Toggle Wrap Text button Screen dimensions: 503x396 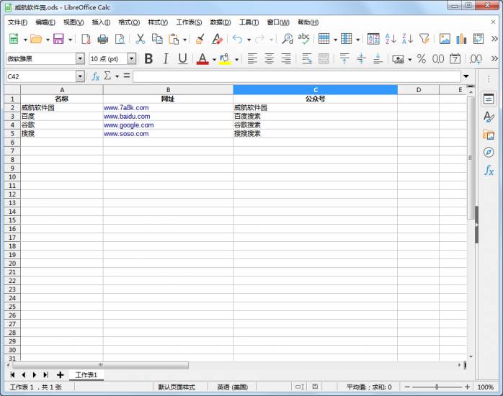point(307,58)
